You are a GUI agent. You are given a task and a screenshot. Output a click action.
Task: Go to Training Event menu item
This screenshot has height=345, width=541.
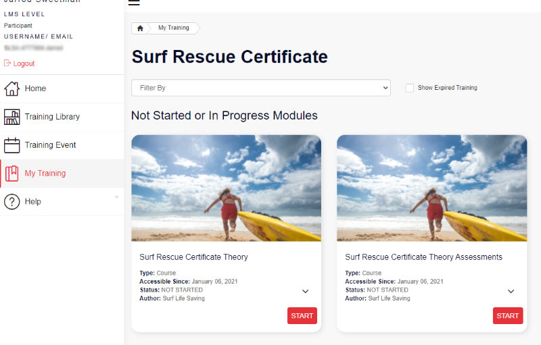pos(62,145)
